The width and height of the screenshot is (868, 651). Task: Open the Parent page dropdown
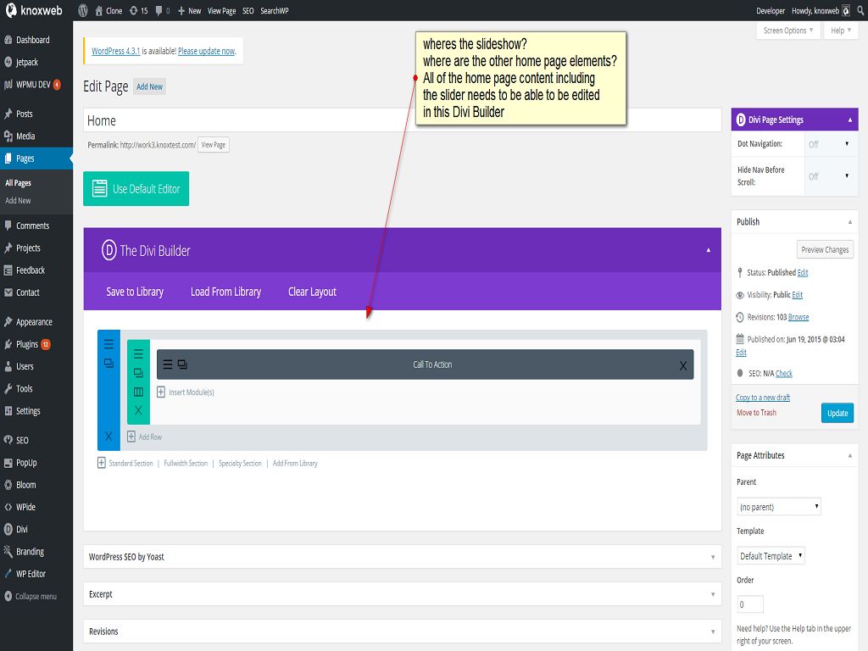pyautogui.click(x=779, y=507)
